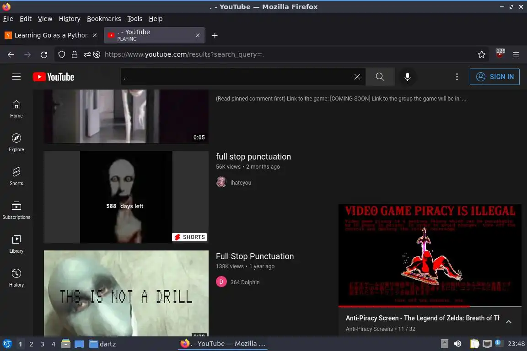This screenshot has height=351, width=527.
Task: Click the YouTube search magnifier button
Action: click(x=380, y=77)
